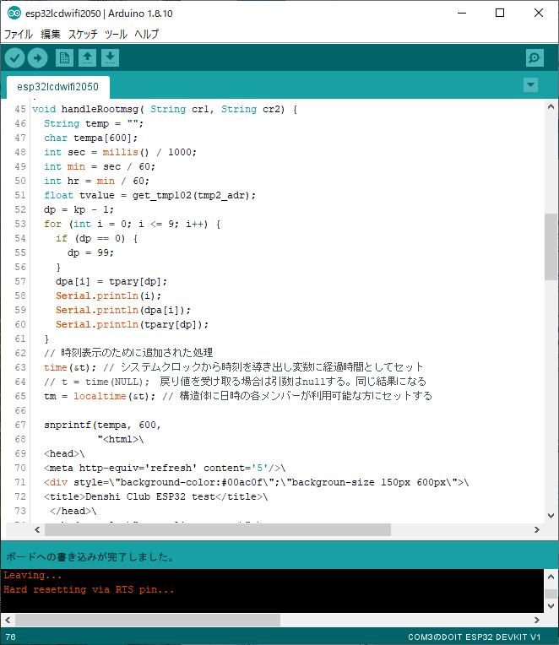Open the 編集 menu
The width and height of the screenshot is (559, 645).
pos(51,35)
